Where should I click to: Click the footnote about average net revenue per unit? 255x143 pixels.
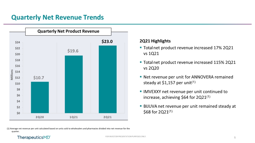pyautogui.click(x=68, y=130)
